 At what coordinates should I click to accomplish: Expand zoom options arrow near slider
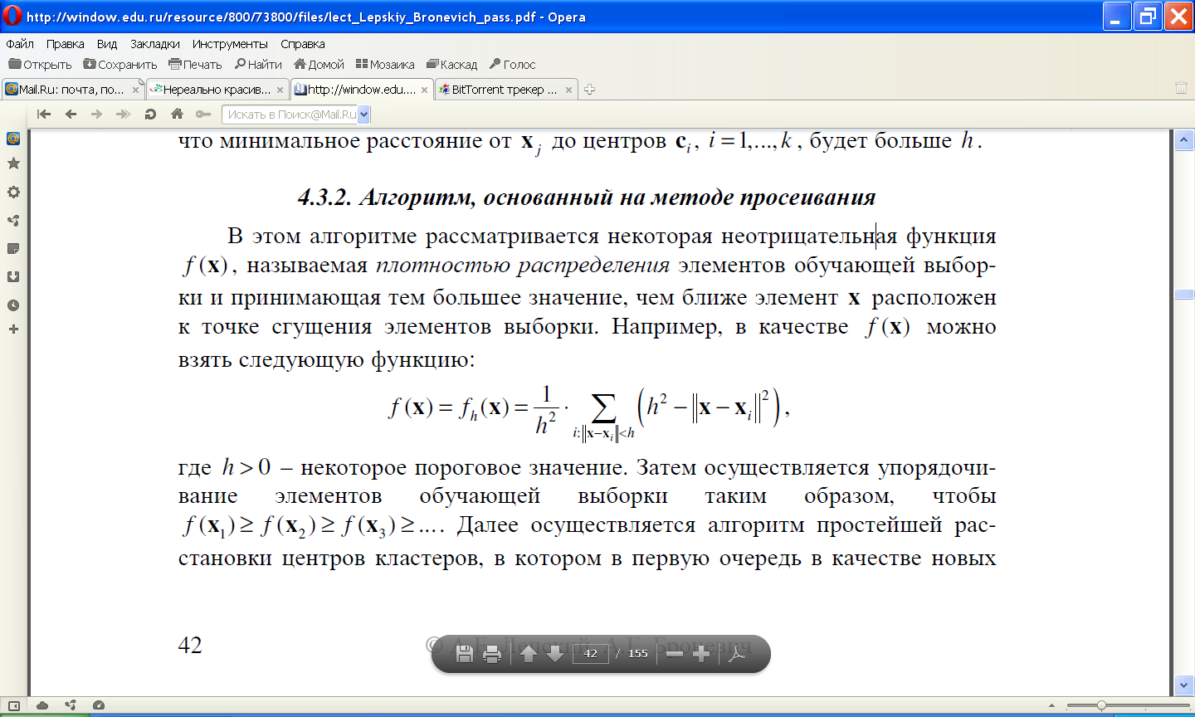1052,706
